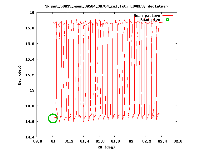Click the x-axis tick label 61.6

100,141
